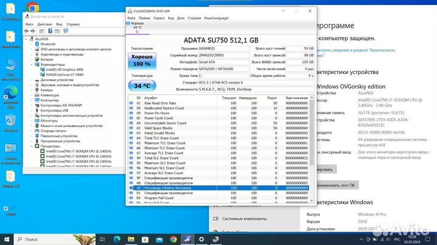Select Program Fail Count row
This screenshot has width=437, height=245.
pyautogui.click(x=218, y=198)
